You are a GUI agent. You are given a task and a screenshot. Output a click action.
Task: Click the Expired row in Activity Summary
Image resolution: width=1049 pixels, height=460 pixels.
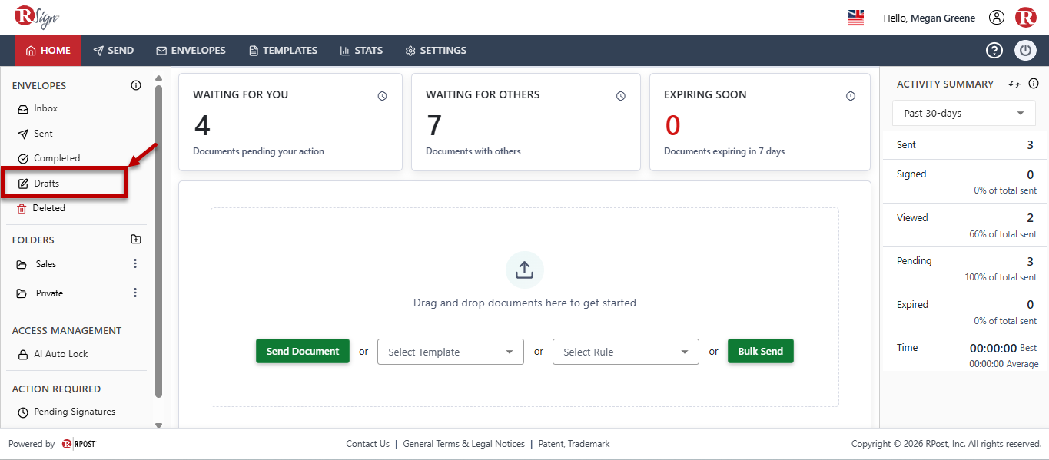click(965, 312)
